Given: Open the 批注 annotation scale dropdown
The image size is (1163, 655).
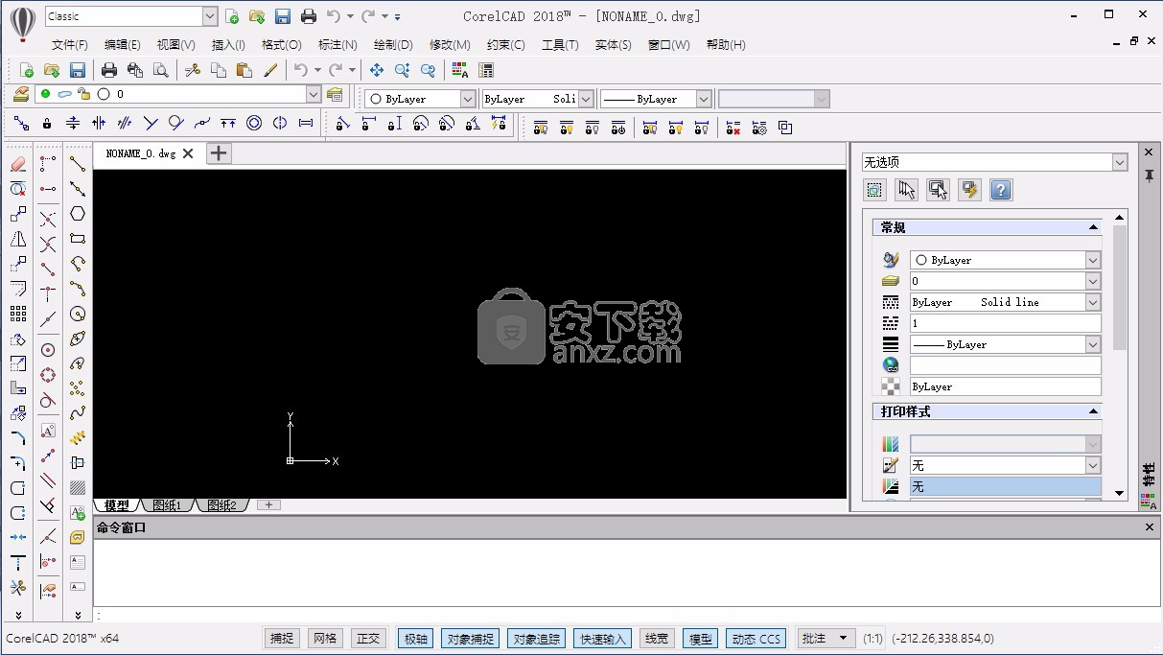Looking at the screenshot, I should click(826, 639).
